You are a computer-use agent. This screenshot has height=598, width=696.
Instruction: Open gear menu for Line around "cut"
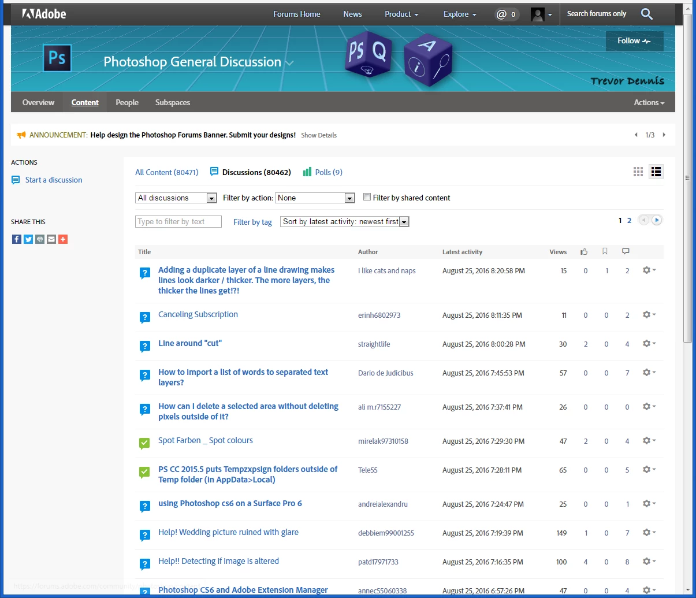click(x=649, y=344)
